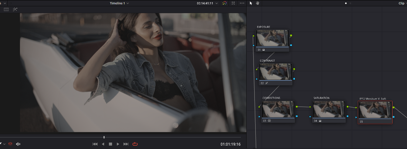407x149 pixels.
Task: Click blue key output of node 05
Action: pos(394,117)
